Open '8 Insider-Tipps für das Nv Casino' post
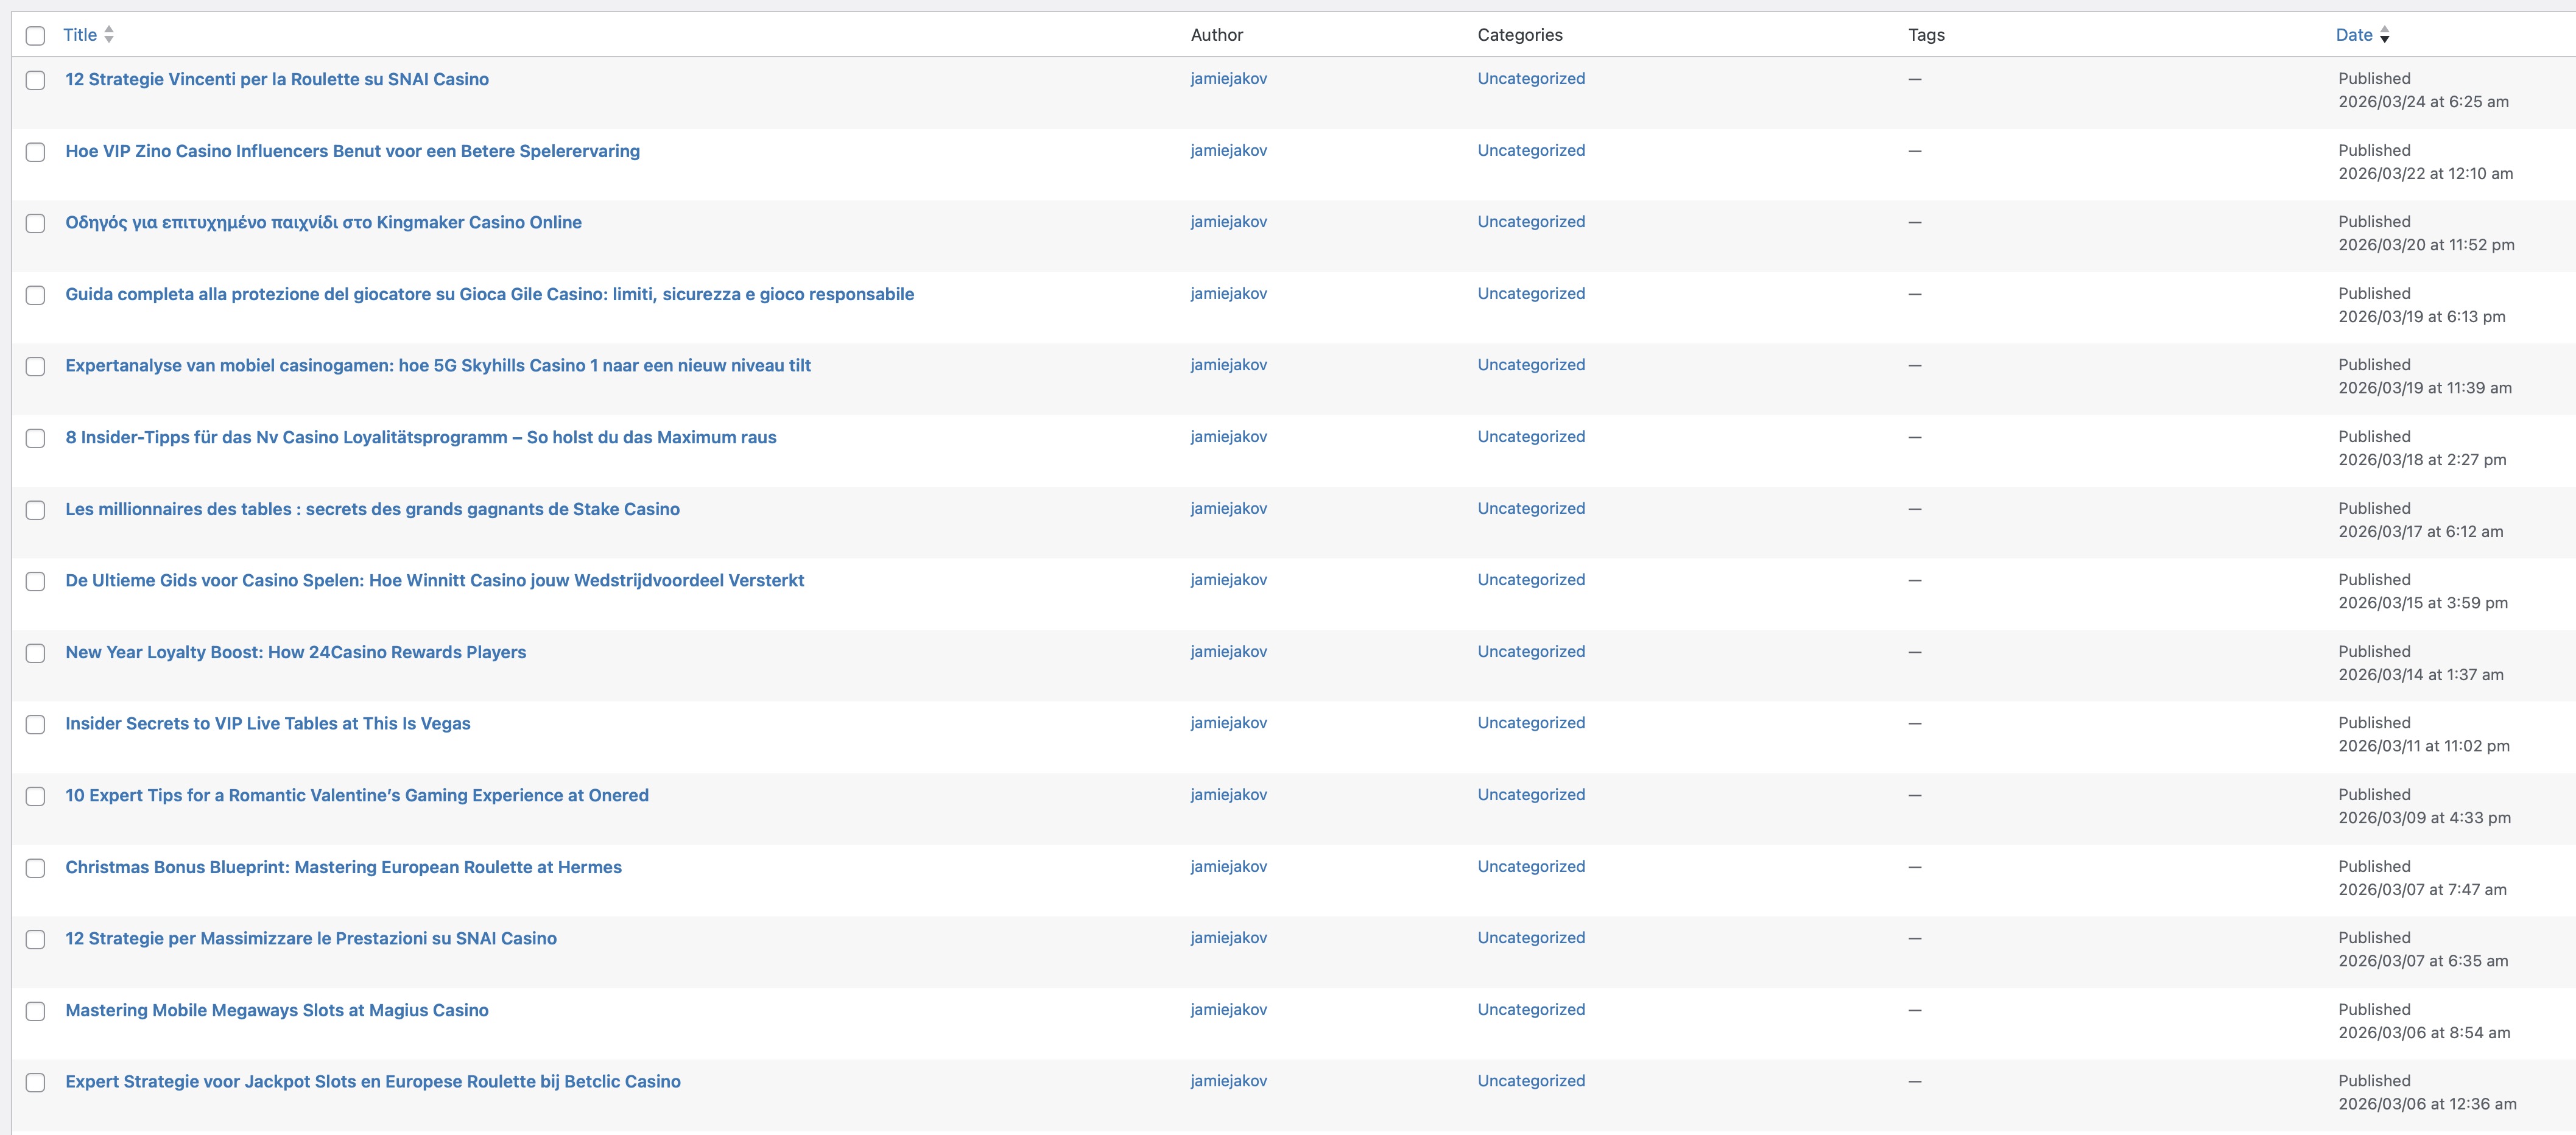Viewport: 2576px width, 1135px height. 420,437
